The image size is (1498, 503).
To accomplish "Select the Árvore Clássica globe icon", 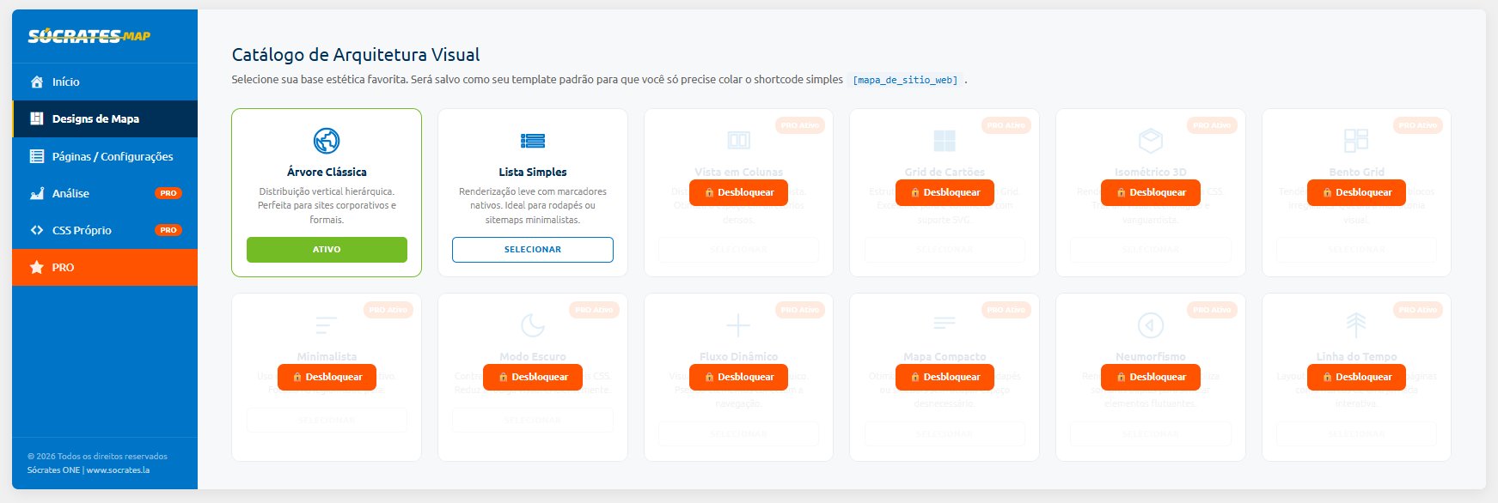I will [327, 140].
